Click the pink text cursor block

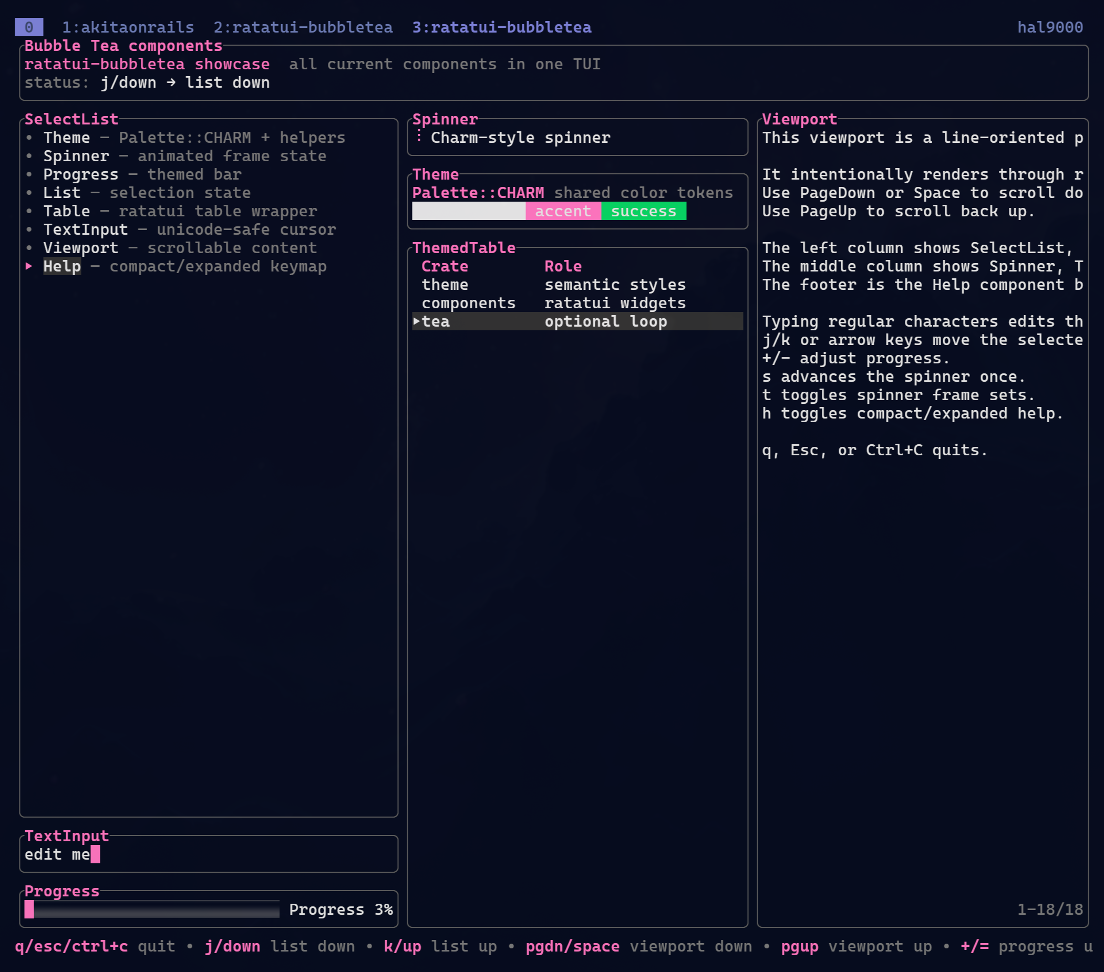tap(95, 854)
